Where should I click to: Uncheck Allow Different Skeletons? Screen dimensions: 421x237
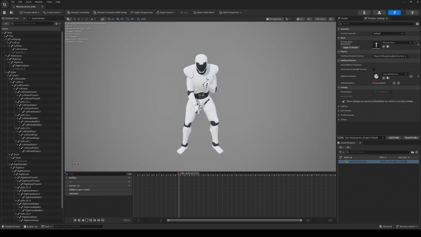coord(374,65)
